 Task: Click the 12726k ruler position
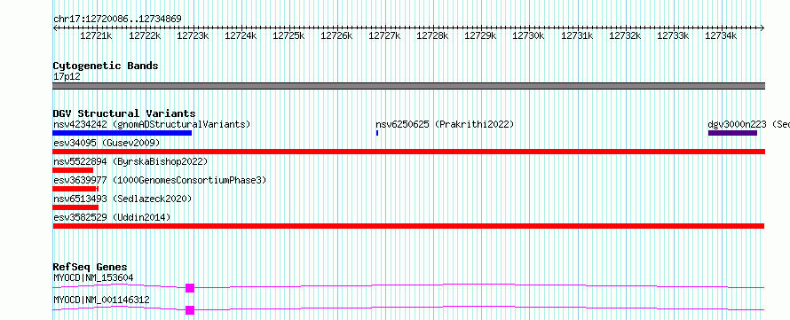click(336, 35)
